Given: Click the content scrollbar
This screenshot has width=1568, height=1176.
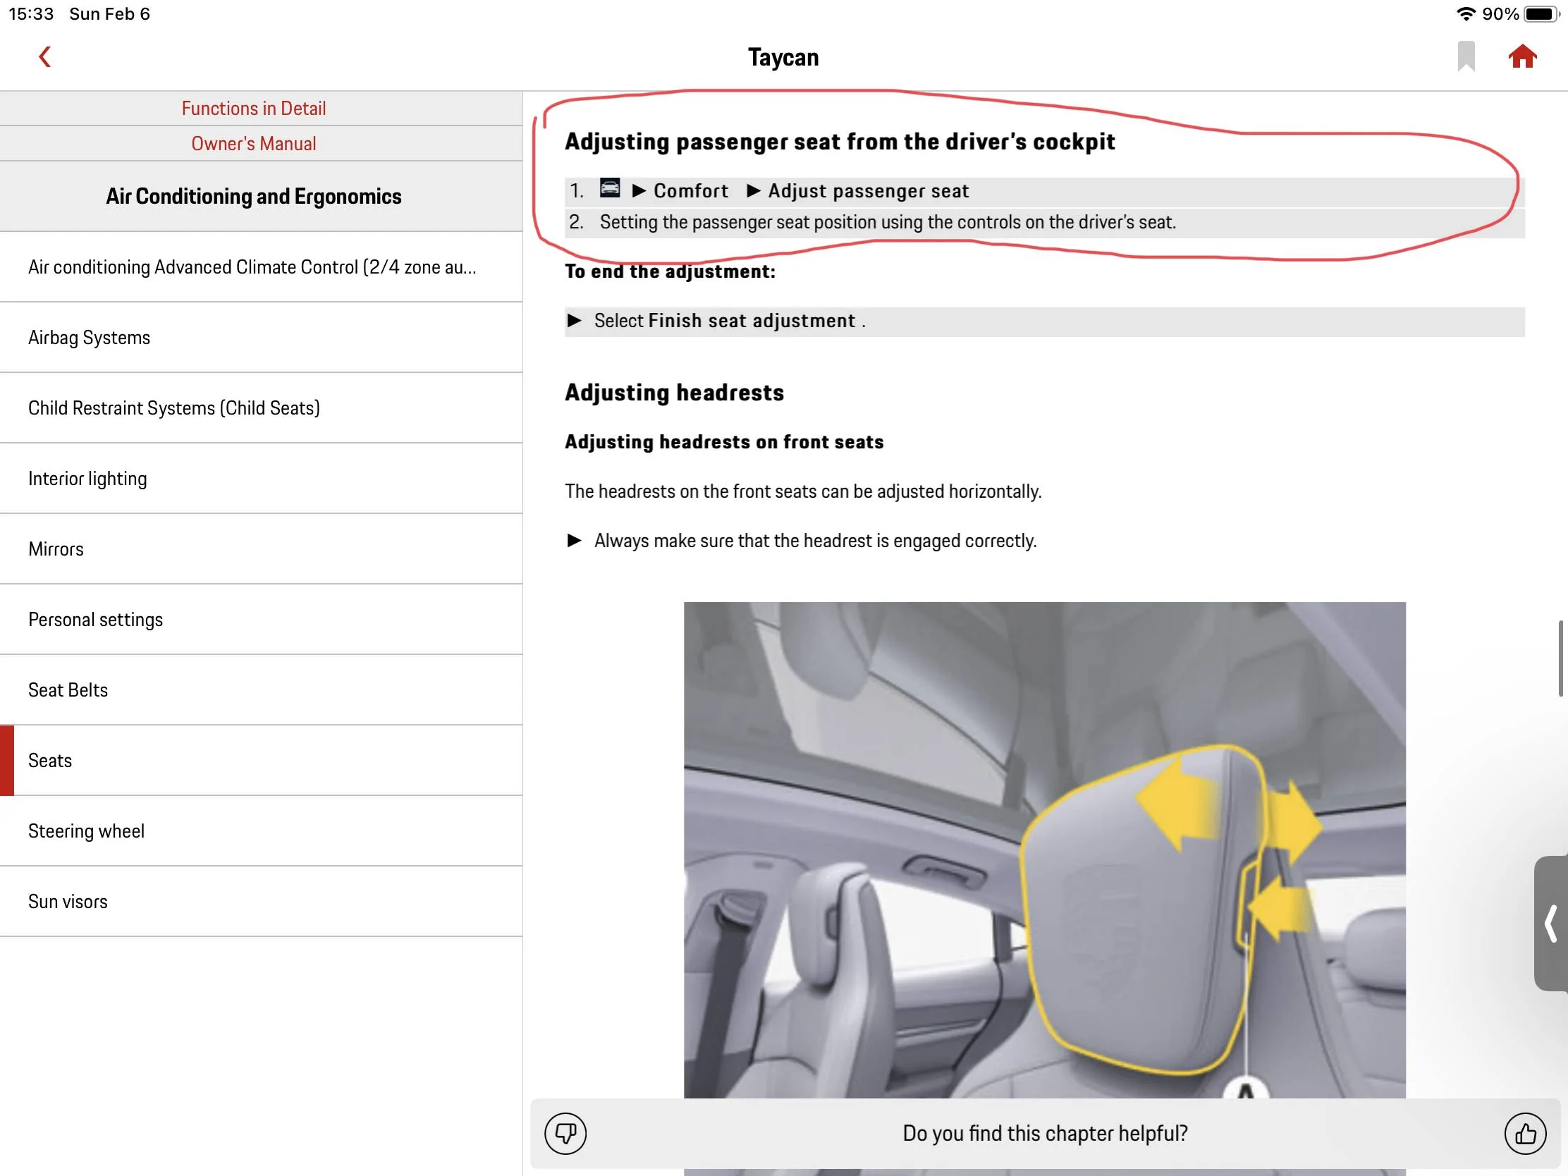Looking at the screenshot, I should pyautogui.click(x=1561, y=659).
